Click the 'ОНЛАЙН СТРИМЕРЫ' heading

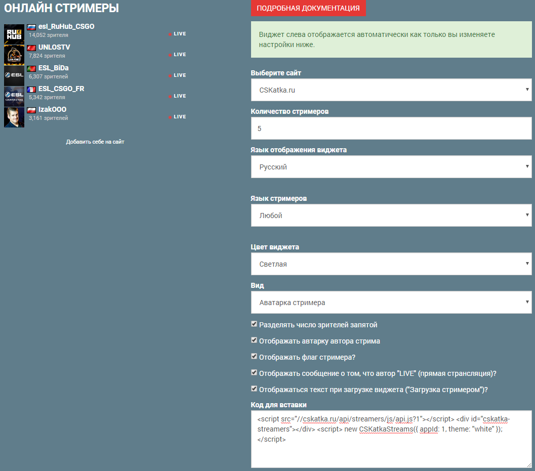[61, 8]
